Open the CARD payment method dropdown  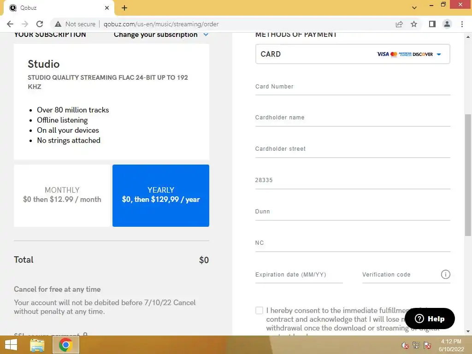tap(353, 54)
